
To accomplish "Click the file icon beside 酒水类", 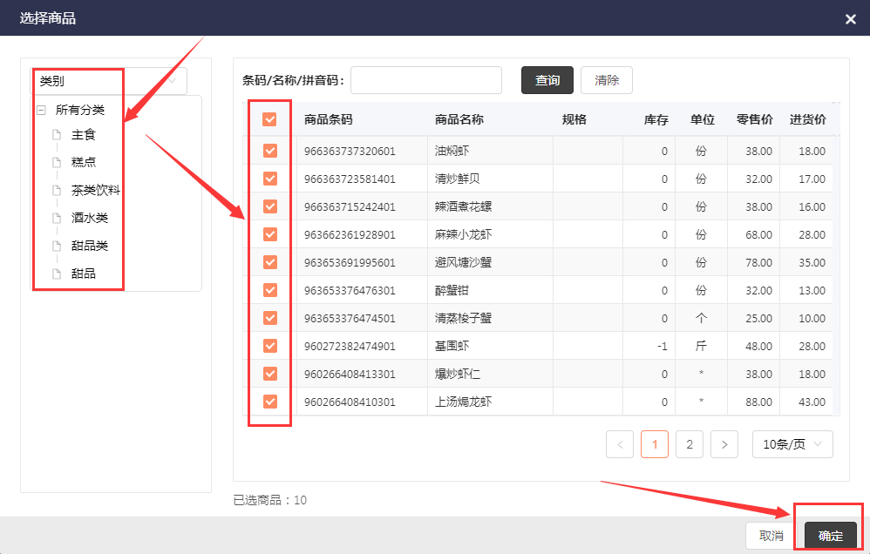I will [57, 218].
